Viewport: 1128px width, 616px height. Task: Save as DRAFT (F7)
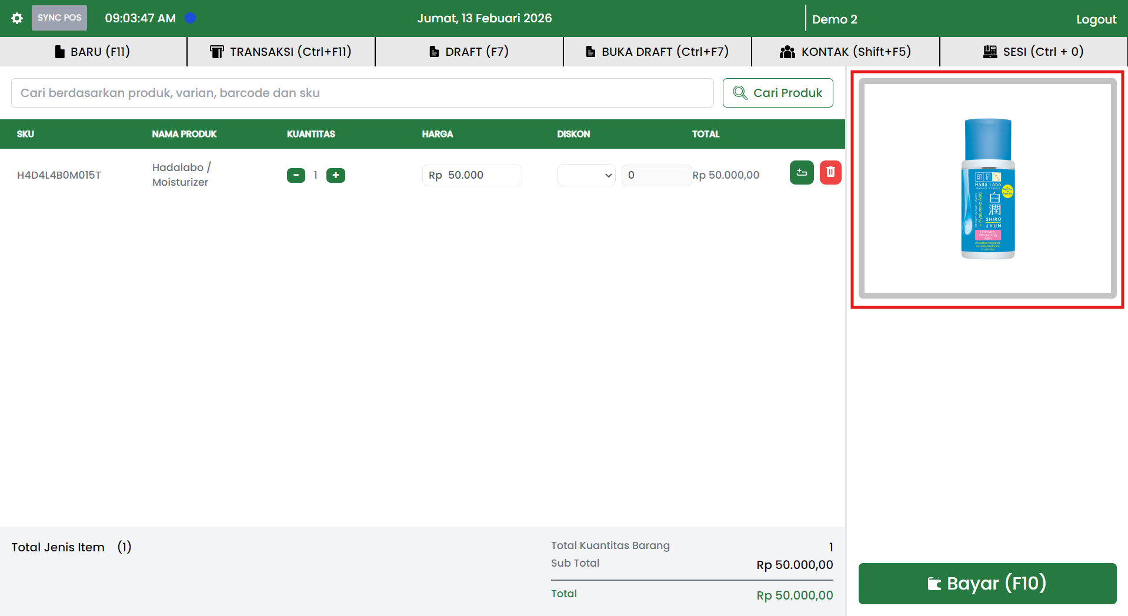[x=469, y=52]
